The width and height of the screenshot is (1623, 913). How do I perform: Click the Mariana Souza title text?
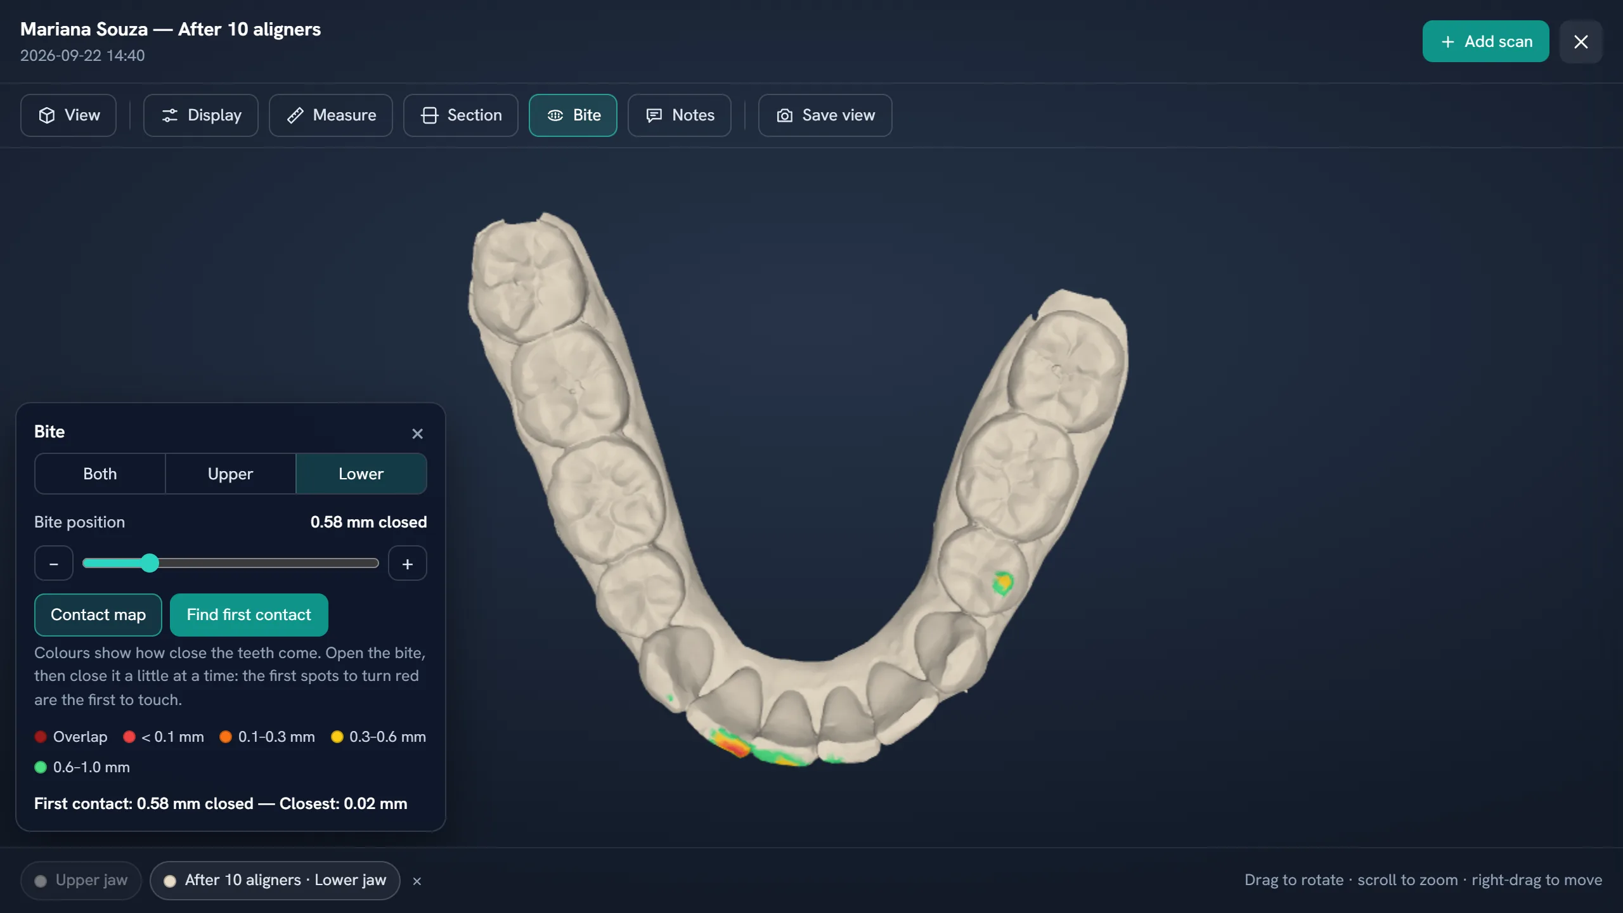click(x=171, y=29)
